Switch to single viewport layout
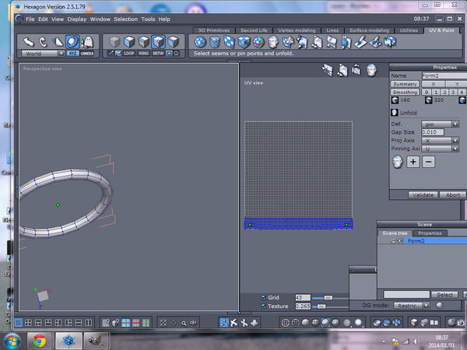This screenshot has height=350, width=467. 19,323
